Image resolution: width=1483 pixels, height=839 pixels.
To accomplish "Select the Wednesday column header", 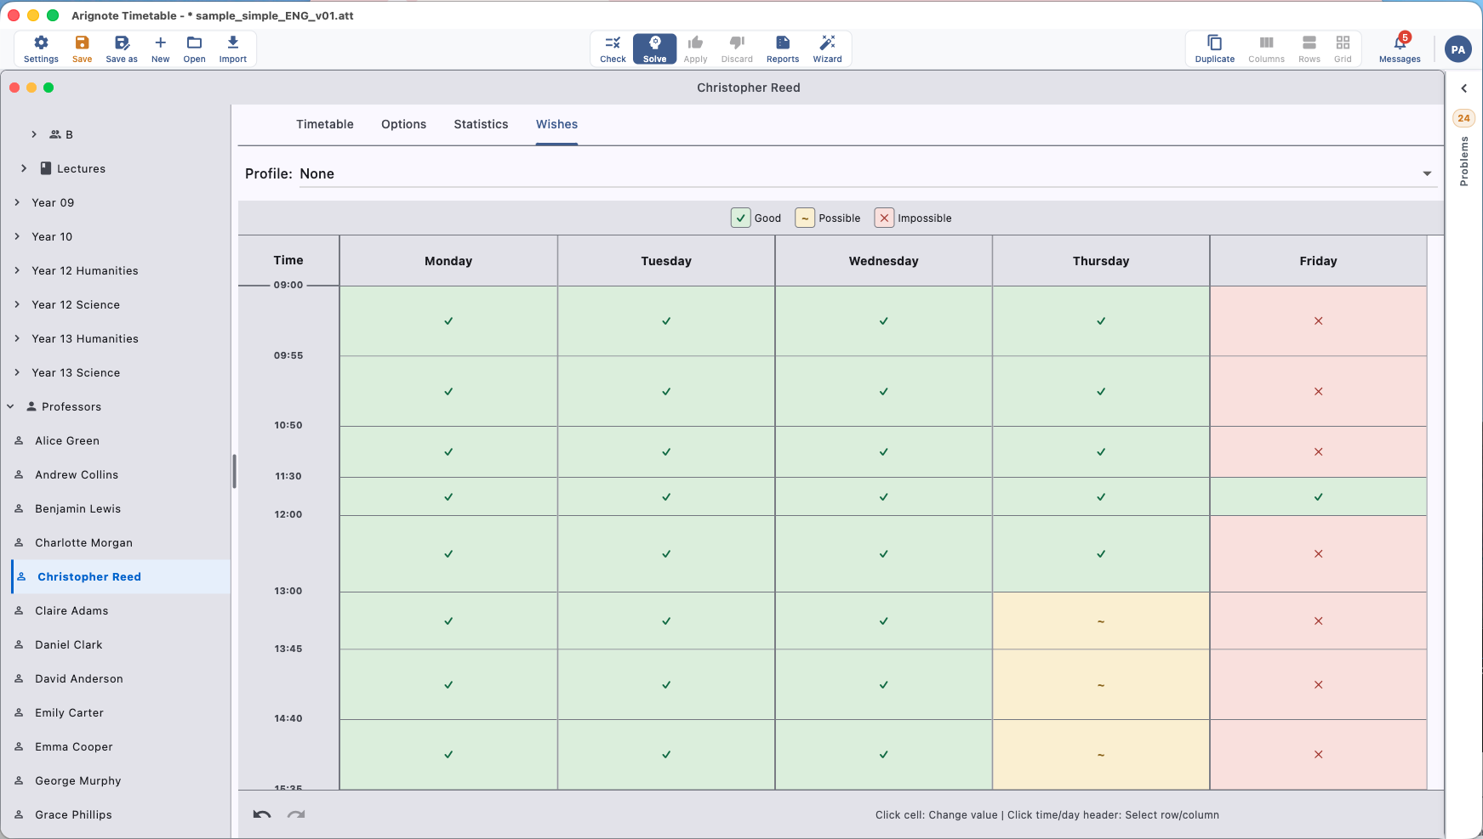I will (x=883, y=261).
